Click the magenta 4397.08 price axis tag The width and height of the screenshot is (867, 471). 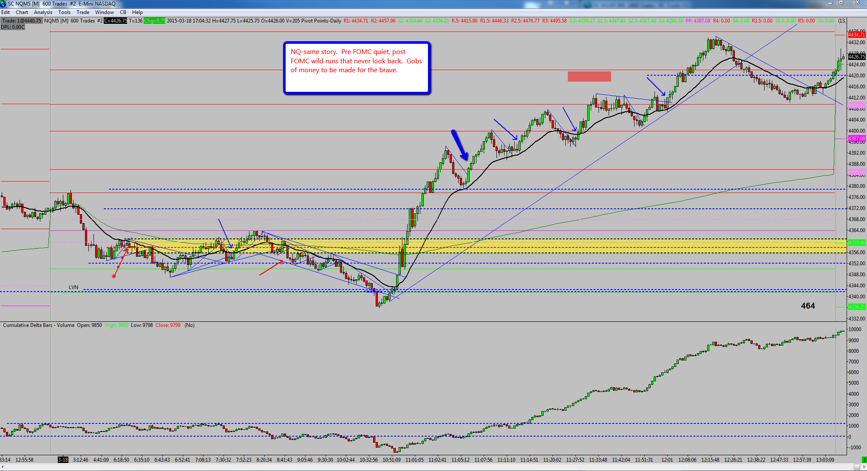(x=856, y=139)
